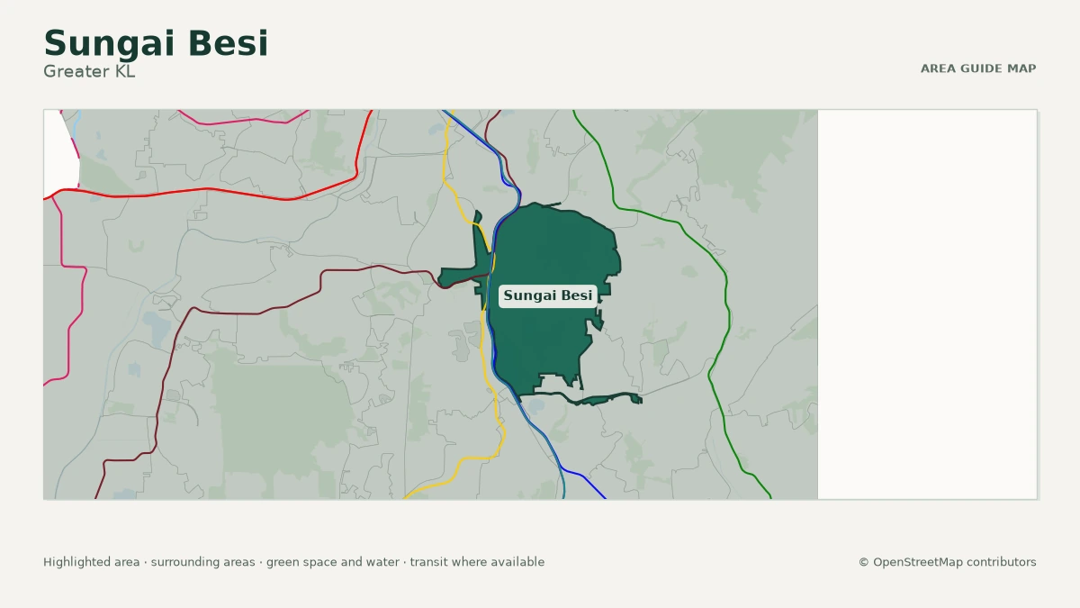Click the Sungai Besi map label

(548, 295)
